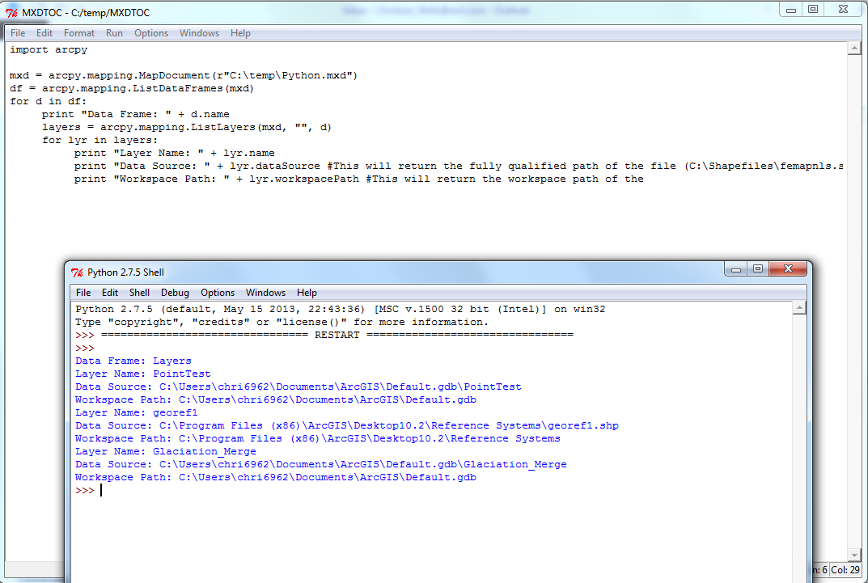Image resolution: width=868 pixels, height=583 pixels.
Task: Click the print "Workspace Path: " code line
Action: (x=358, y=180)
